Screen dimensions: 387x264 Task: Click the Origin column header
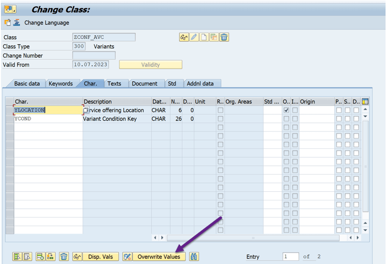(316, 101)
